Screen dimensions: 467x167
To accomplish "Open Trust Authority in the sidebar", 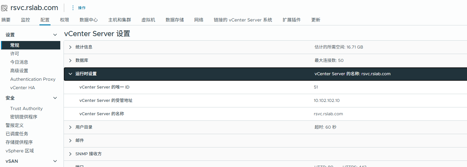I will tap(26, 108).
